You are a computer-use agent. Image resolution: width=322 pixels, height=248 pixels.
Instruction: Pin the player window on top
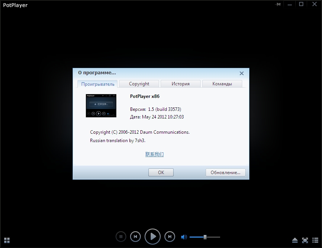278,4
